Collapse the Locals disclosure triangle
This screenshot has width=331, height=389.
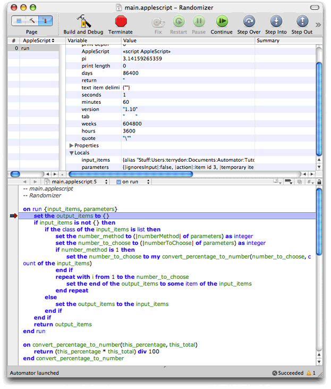(72, 153)
